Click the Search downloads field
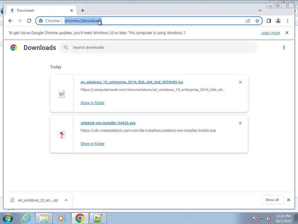The image size is (298, 224). [159, 48]
